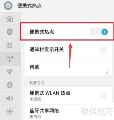Open the sound speaker sidebar icon

tap(9, 98)
